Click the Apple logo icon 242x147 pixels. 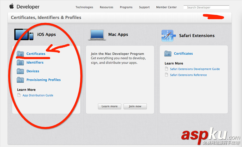[11, 6]
